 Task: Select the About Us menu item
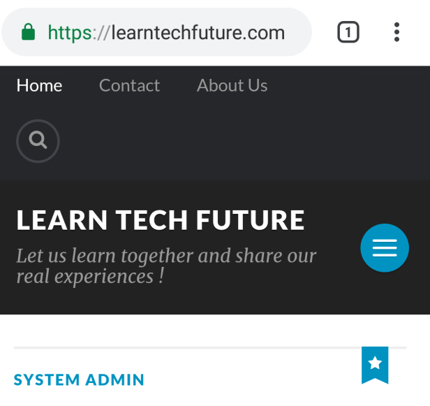coord(232,85)
